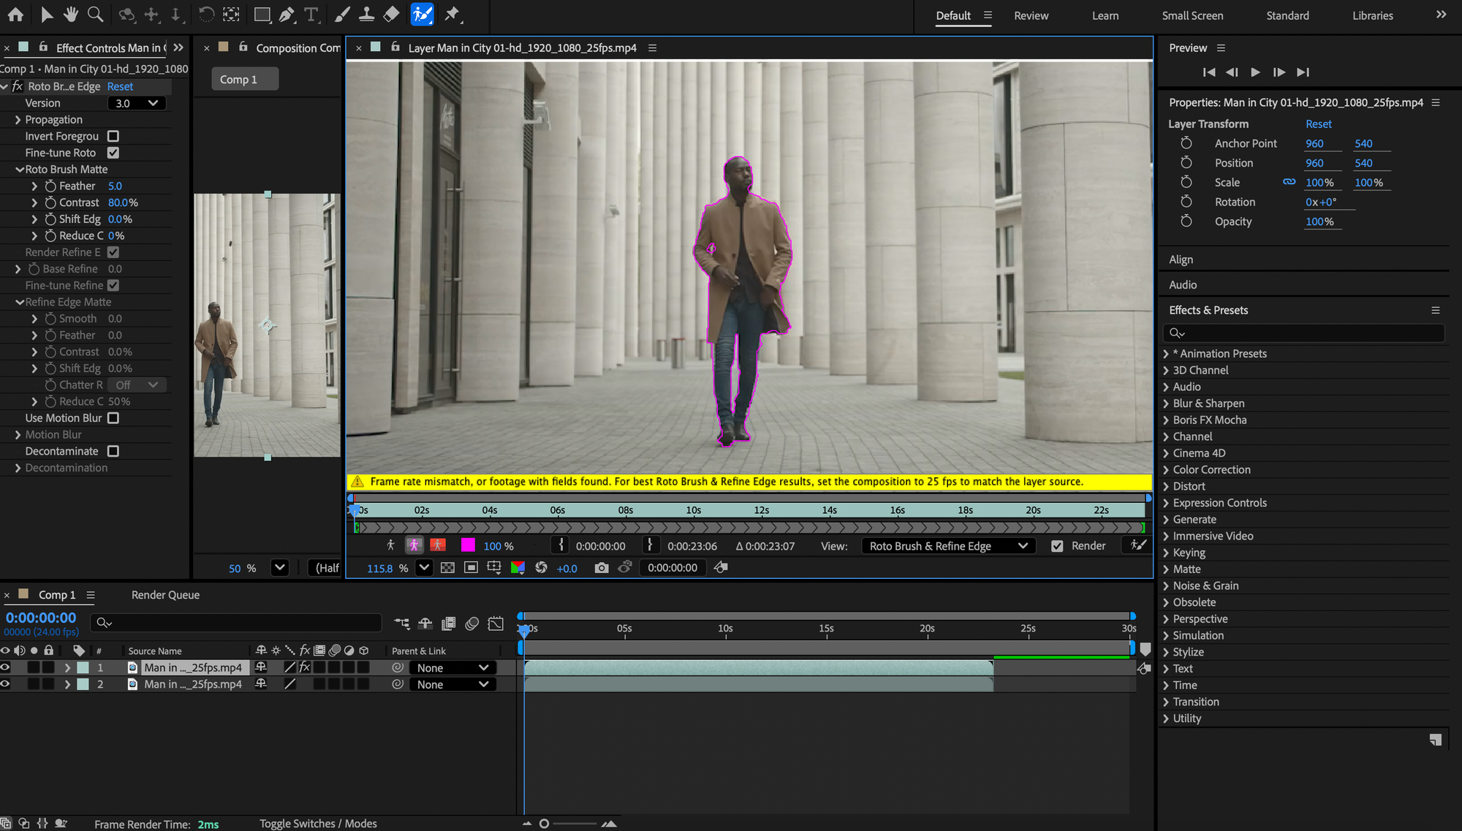The image size is (1462, 831).
Task: Freeze Roto Brush propagation button
Action: 1138,545
